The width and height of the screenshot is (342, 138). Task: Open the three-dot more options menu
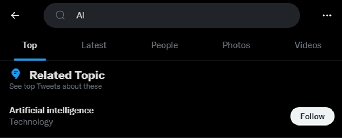click(x=327, y=15)
